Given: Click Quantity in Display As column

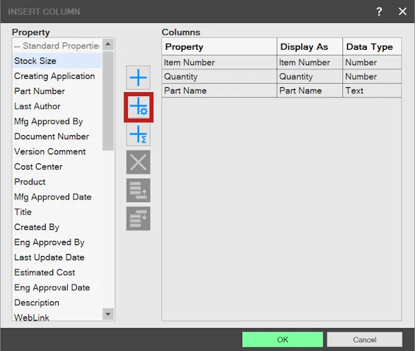Looking at the screenshot, I should coord(310,77).
